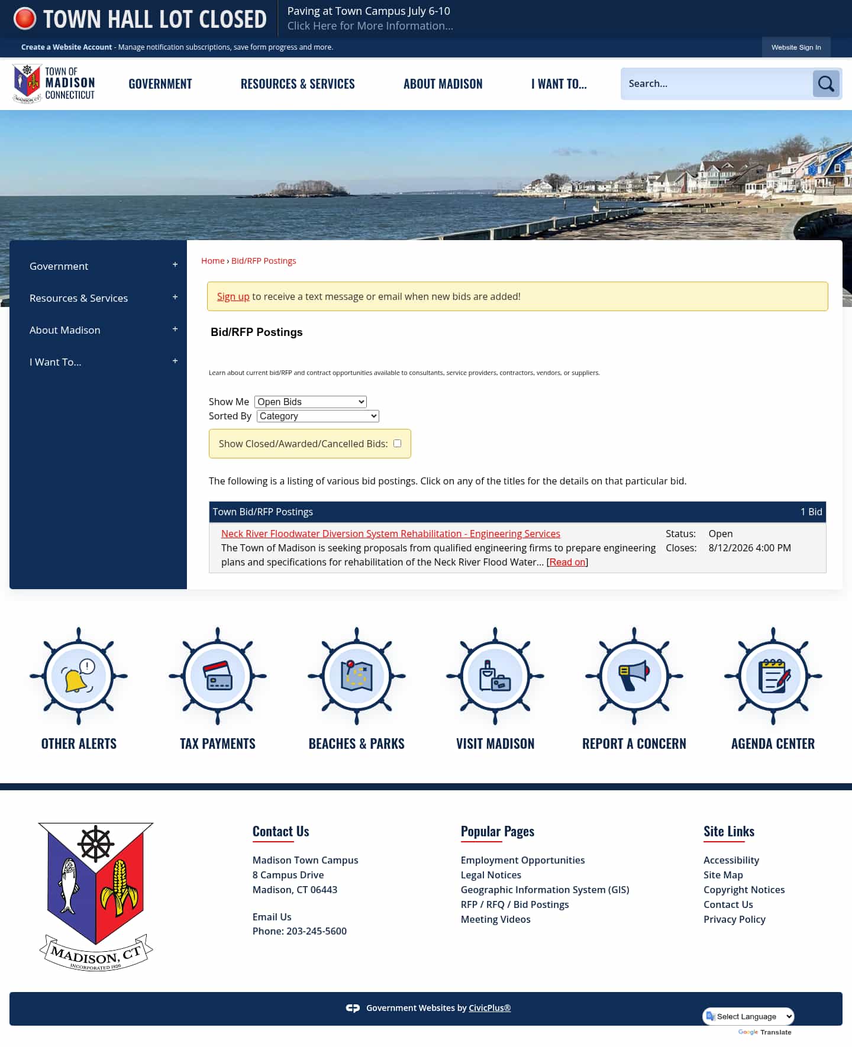This screenshot has height=1047, width=852.
Task: Open the About Madison top menu
Action: pos(443,84)
